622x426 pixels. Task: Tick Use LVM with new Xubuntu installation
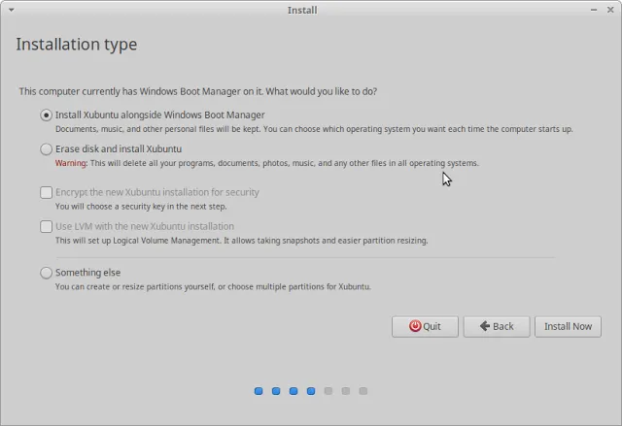point(46,226)
